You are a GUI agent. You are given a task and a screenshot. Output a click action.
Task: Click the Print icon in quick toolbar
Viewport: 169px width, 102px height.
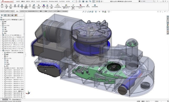pyautogui.click(x=86, y=1)
